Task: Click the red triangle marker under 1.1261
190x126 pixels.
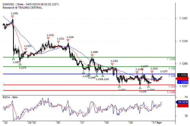Action: coord(112,64)
